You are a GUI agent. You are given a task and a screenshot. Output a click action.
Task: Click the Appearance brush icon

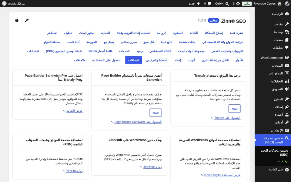click(x=287, y=99)
